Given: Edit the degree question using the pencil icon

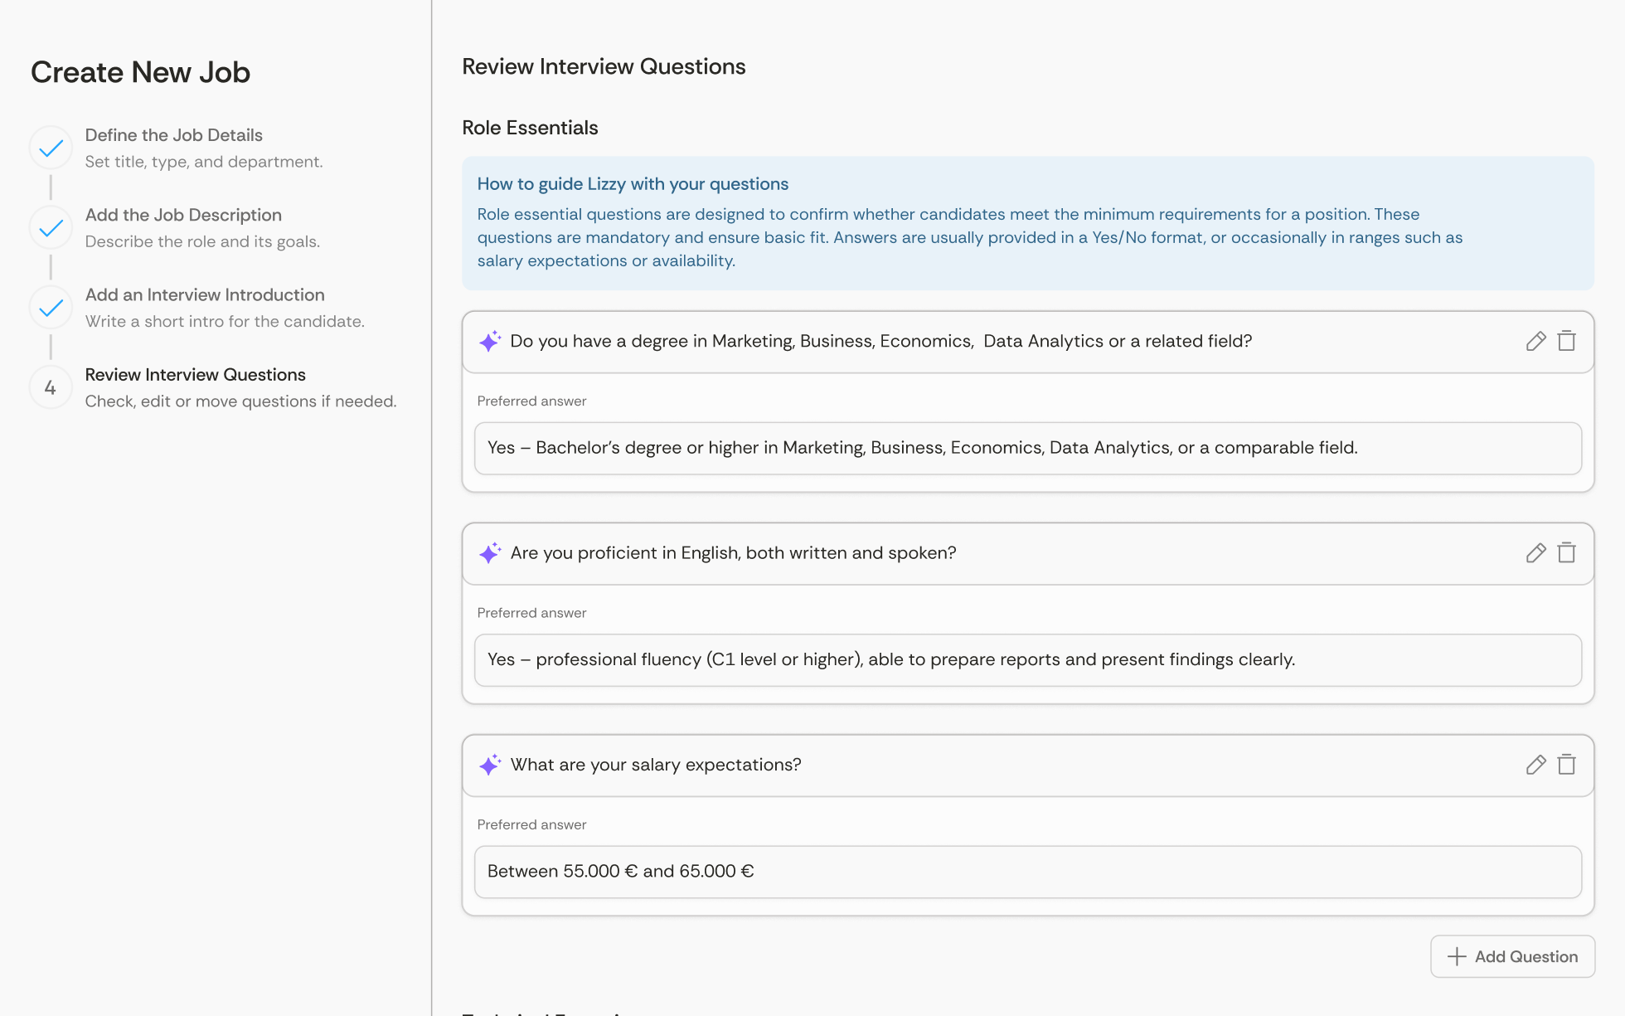Looking at the screenshot, I should [x=1535, y=341].
